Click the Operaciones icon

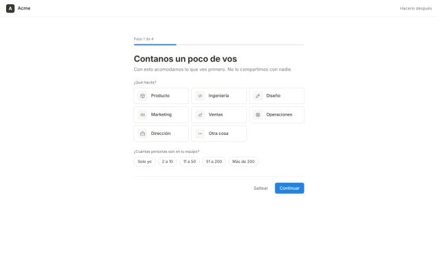(x=258, y=114)
